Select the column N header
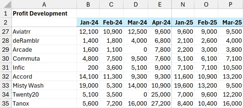243x108 pixels. point(184,4)
